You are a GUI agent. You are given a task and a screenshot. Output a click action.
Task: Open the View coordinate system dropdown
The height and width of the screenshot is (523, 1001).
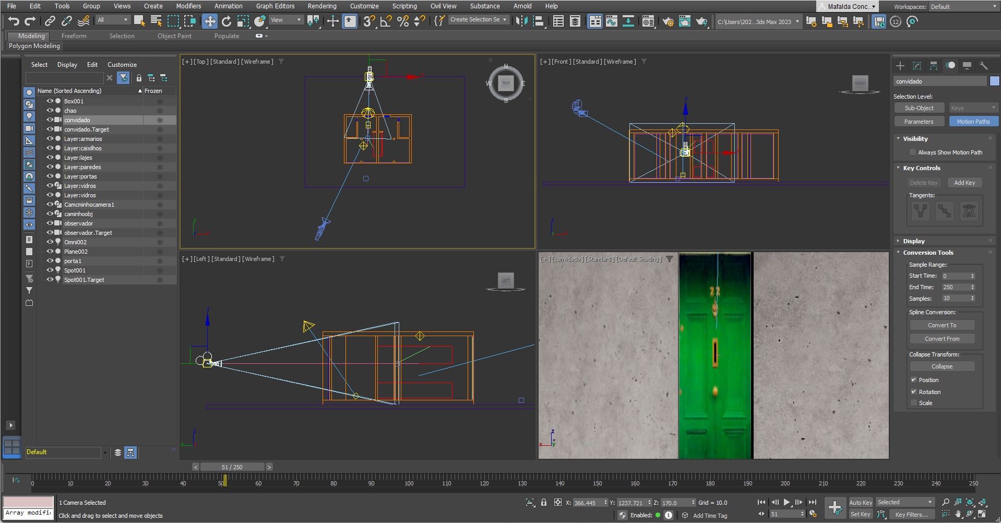[286, 20]
